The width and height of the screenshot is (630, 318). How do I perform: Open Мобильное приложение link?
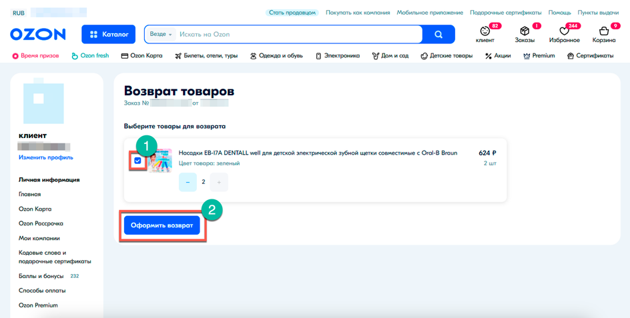pyautogui.click(x=430, y=13)
